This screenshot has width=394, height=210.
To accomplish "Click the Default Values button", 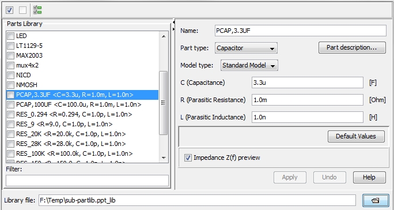I will (356, 137).
